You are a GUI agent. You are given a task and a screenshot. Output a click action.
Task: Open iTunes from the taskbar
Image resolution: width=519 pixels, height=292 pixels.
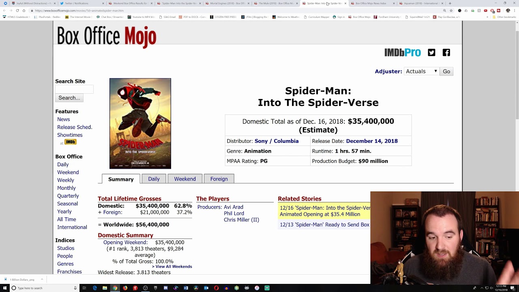click(x=257, y=288)
